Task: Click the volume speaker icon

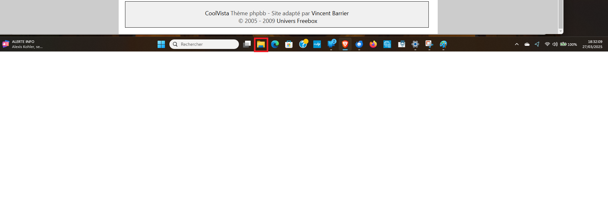Action: coord(555,44)
